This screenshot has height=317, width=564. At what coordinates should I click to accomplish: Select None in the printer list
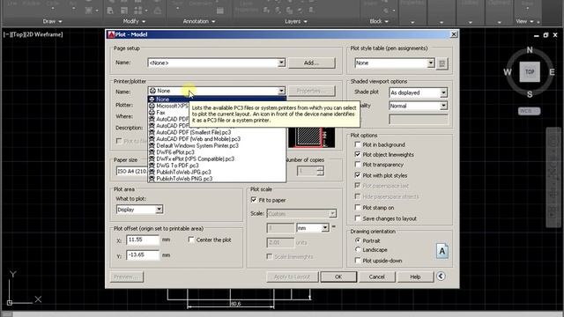tap(218, 100)
